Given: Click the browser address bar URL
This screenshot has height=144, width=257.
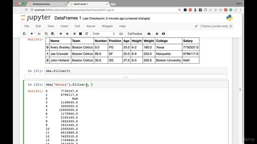Looking at the screenshot, I should 74,10.
